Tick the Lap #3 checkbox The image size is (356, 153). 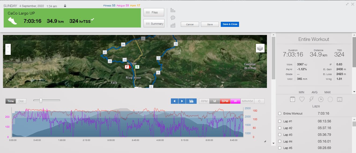[280, 135]
